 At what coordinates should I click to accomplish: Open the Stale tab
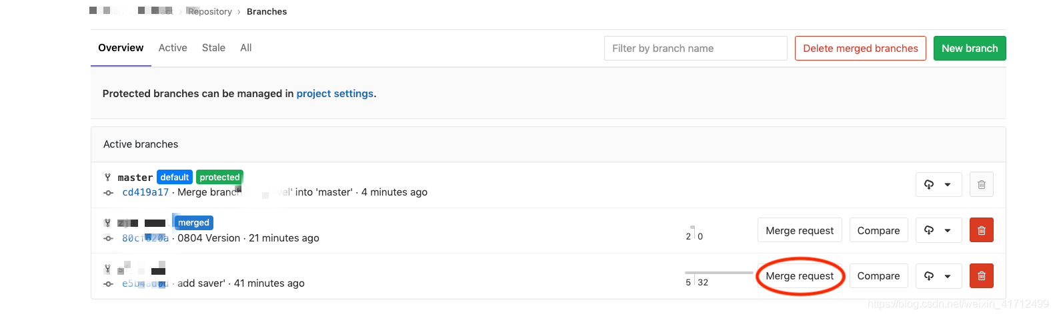(213, 48)
